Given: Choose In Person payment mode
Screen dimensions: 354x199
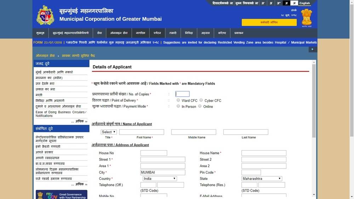Looking at the screenshot, I should 178,106.
